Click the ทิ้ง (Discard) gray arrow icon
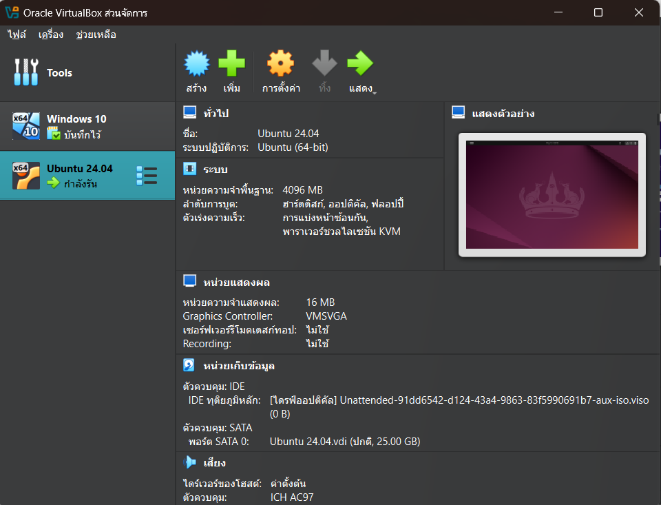Image resolution: width=661 pixels, height=505 pixels. (324, 63)
